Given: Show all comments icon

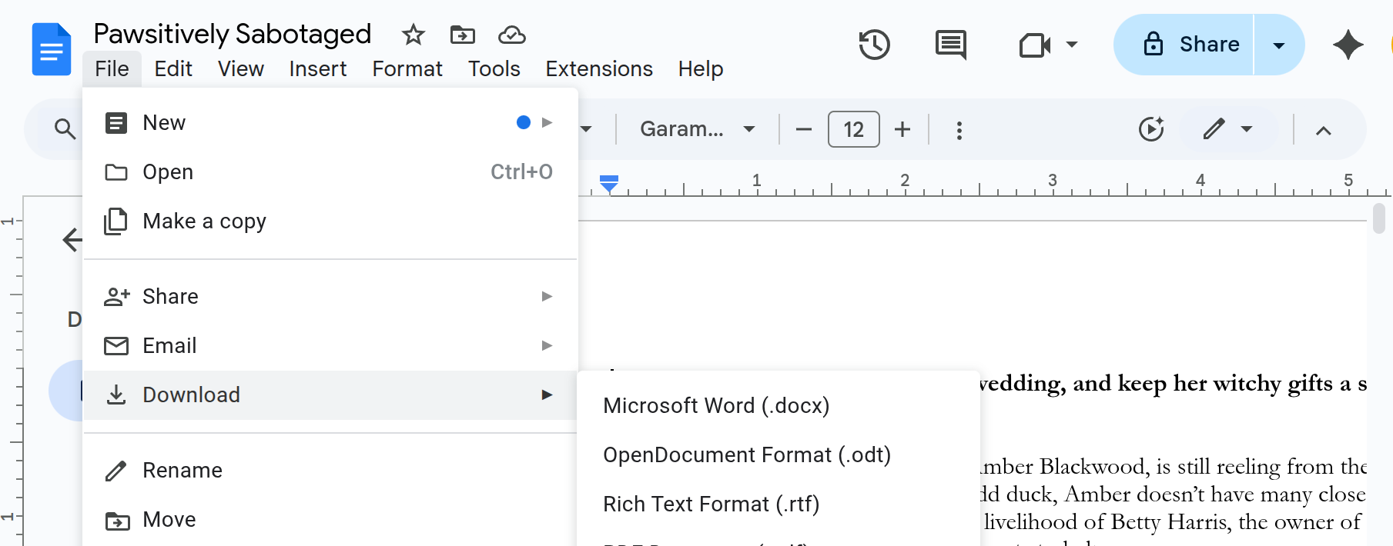Looking at the screenshot, I should coord(951,45).
